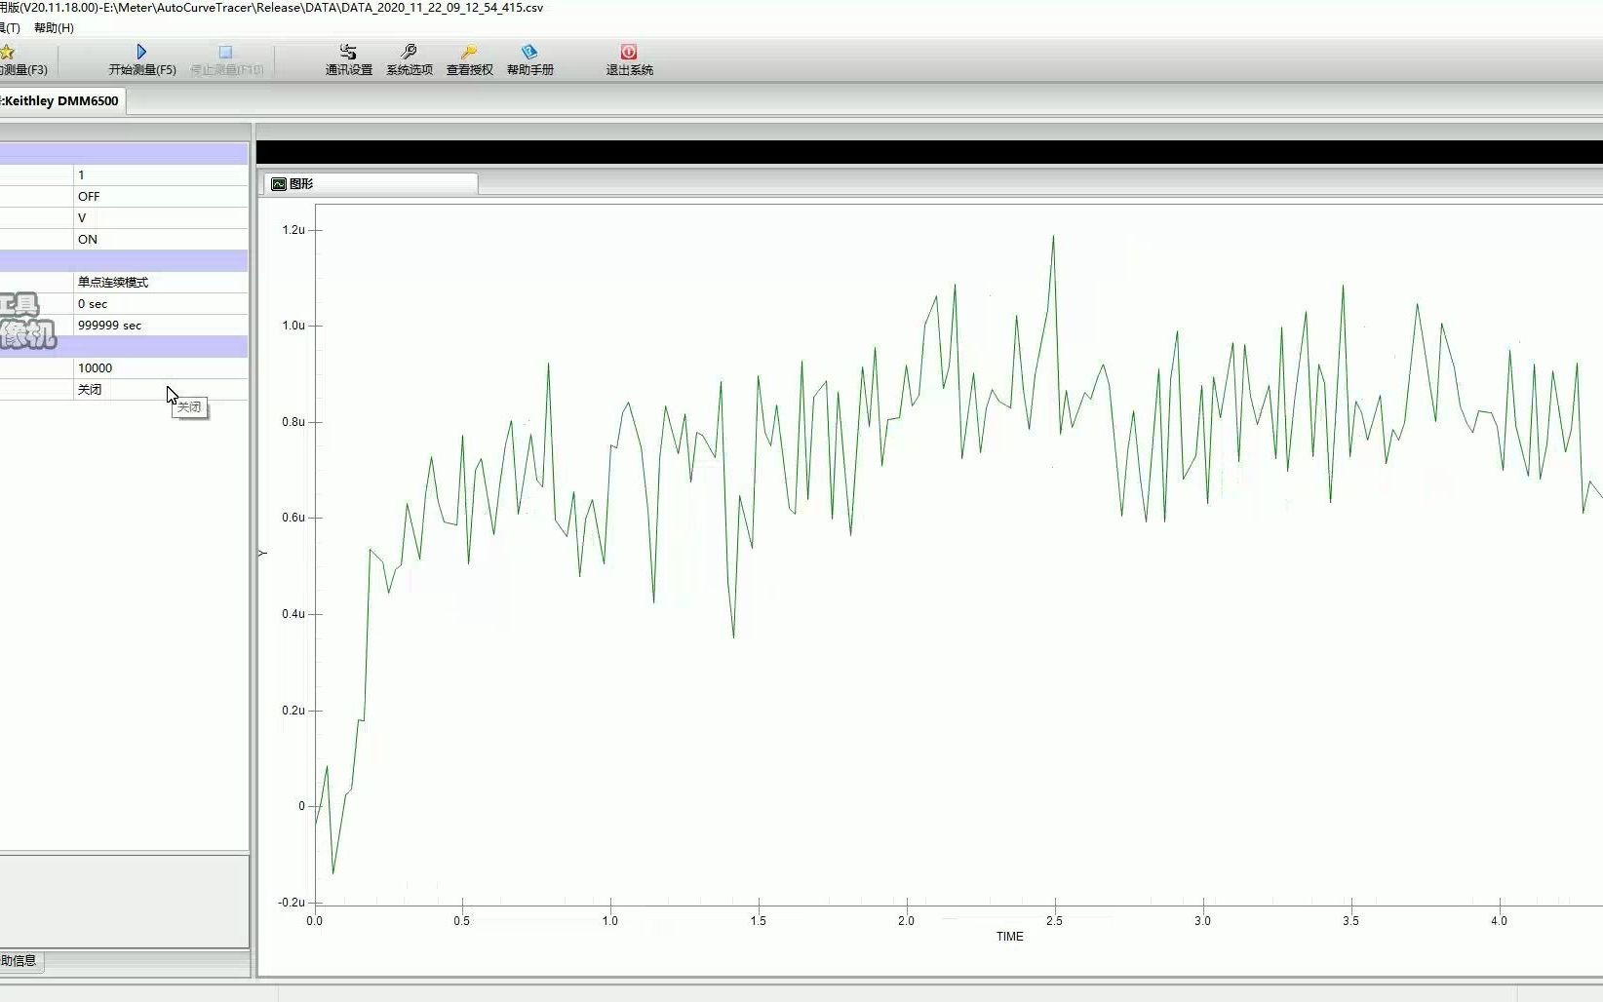Open the help info (助信息) tab

pyautogui.click(x=20, y=961)
